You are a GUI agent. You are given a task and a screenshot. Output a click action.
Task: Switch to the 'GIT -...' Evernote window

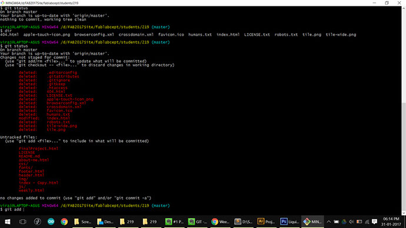pos(197,222)
